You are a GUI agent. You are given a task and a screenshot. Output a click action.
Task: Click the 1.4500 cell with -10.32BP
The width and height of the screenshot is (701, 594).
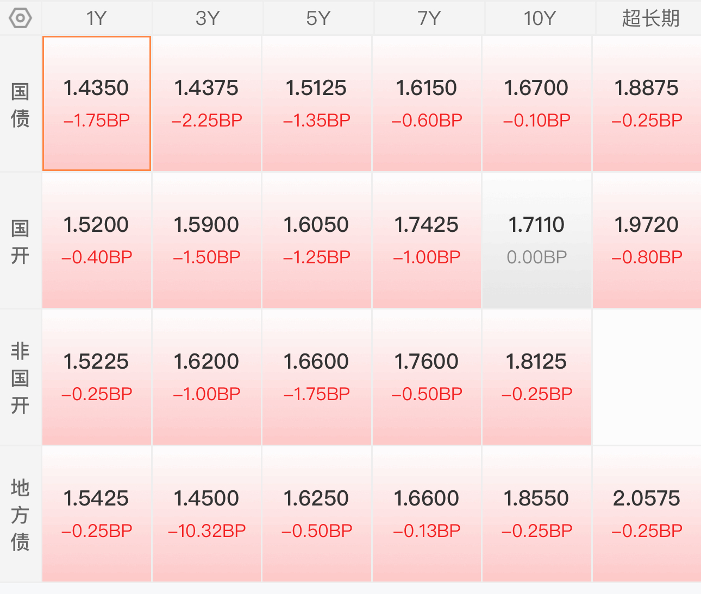pyautogui.click(x=206, y=514)
